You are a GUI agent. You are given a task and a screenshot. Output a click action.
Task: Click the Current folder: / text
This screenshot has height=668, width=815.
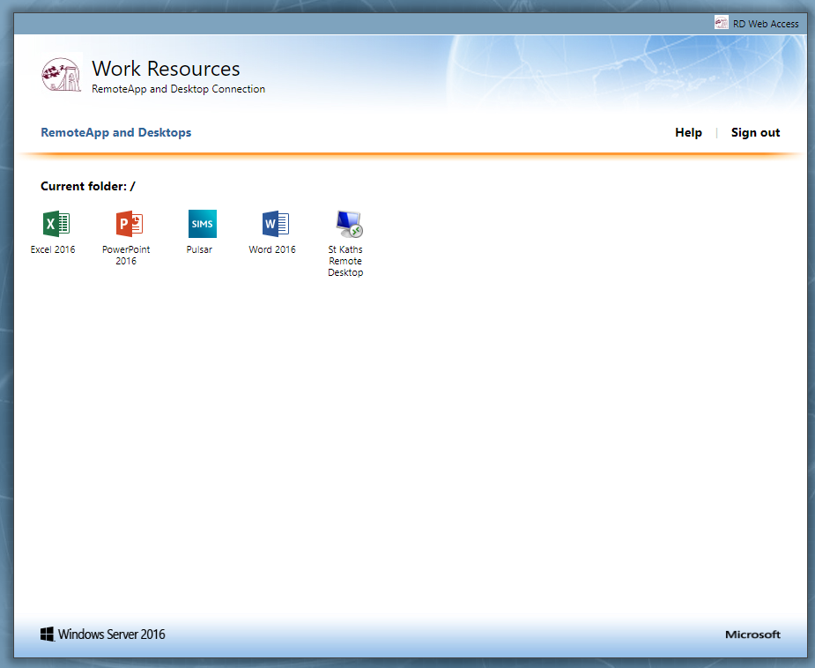88,186
